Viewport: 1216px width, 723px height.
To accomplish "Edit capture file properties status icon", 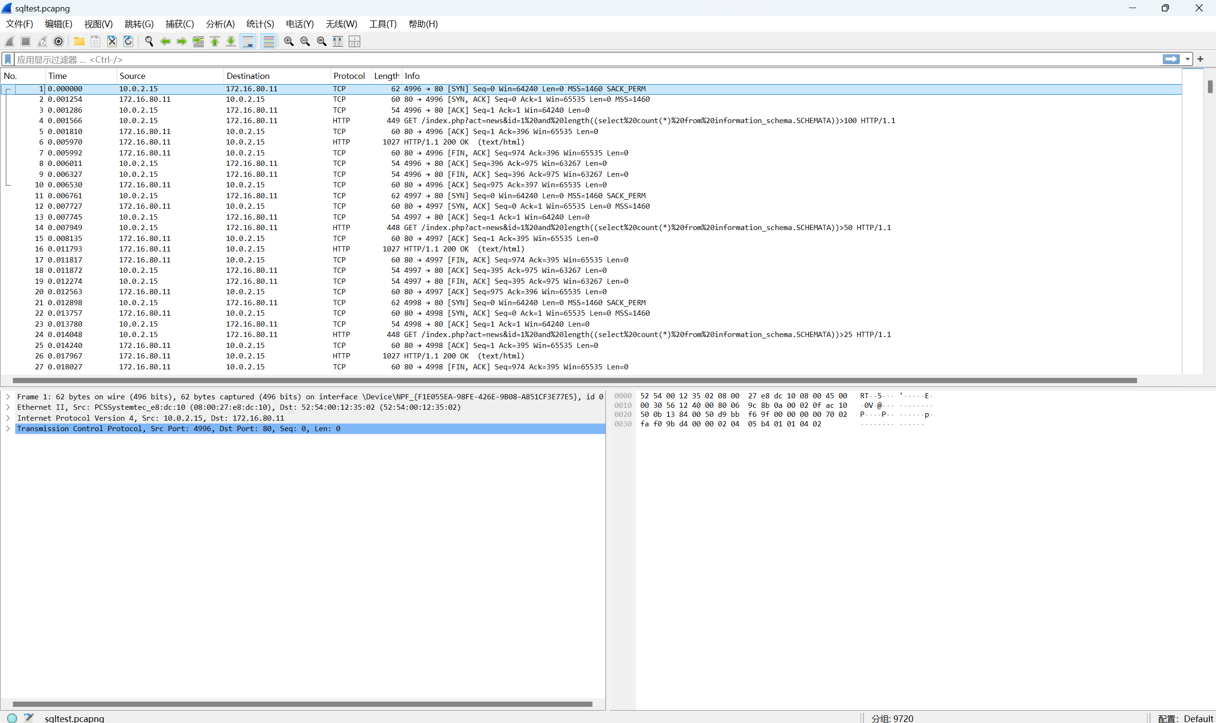I will [x=29, y=718].
